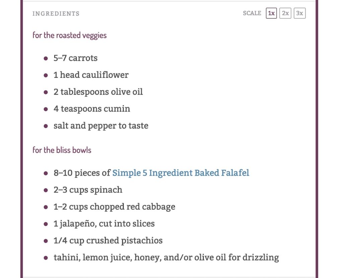Scale the recipe to 2x

click(285, 13)
